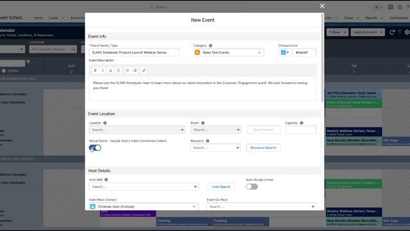The image size is (410, 231).
Task: Click Room Search button
Action: coord(263,130)
